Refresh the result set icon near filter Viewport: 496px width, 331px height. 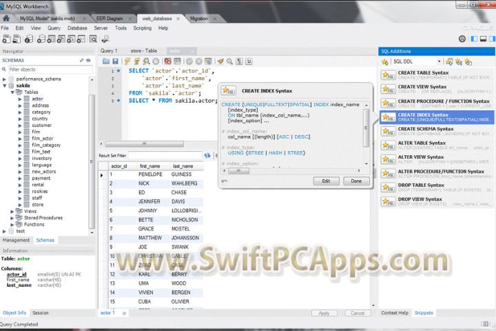click(207, 156)
